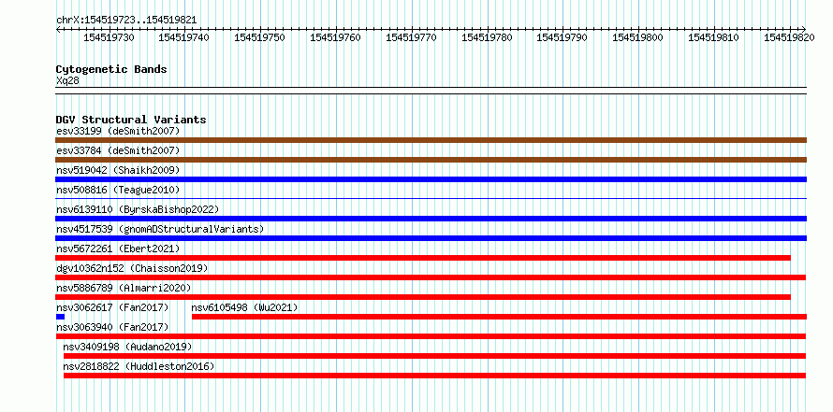Click the esv33784 (deSmith2007) label
833x412 pixels.
118,150
